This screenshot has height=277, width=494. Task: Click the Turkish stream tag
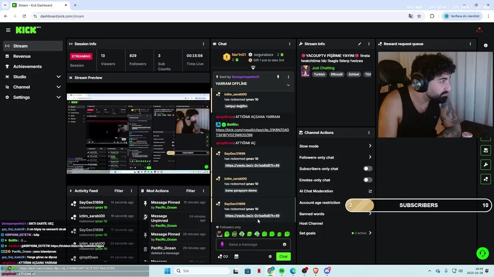click(x=319, y=74)
